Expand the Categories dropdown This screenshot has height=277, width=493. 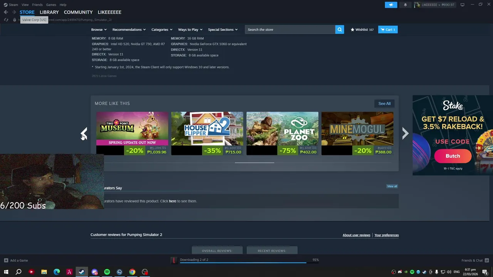(161, 30)
